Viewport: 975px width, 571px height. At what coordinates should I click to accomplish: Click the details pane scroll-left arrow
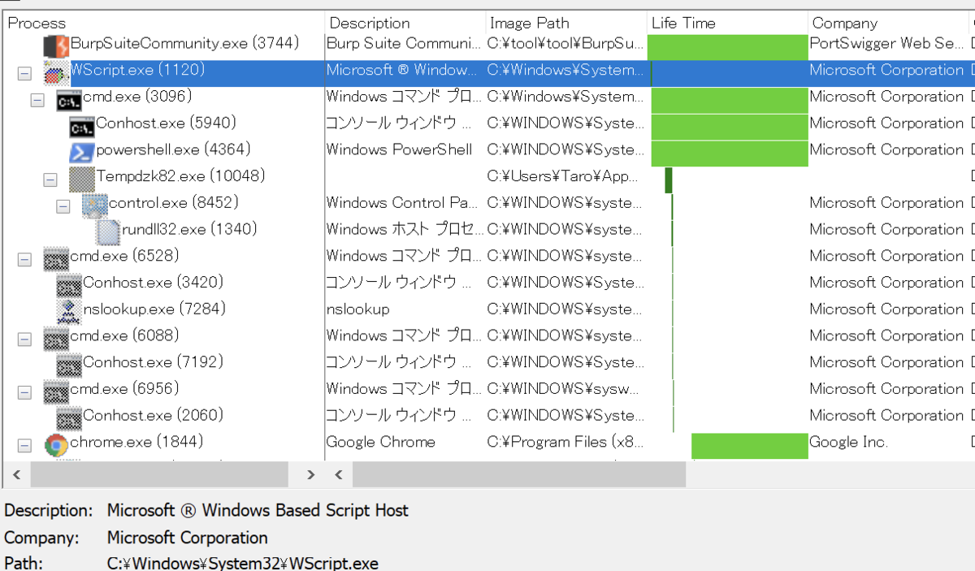coord(340,474)
